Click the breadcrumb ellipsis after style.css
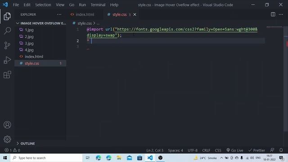Image resolution: width=288 pixels, height=162 pixels. [x=98, y=23]
